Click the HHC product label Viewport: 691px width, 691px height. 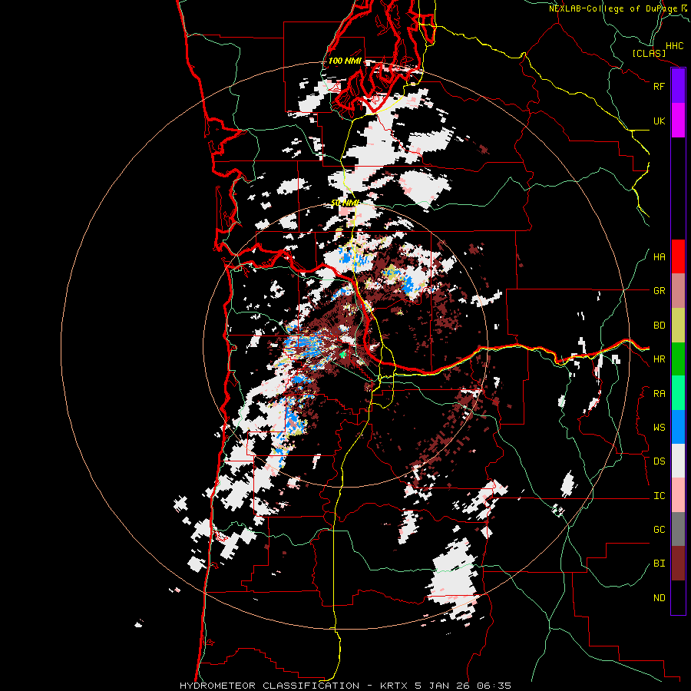tap(674, 46)
